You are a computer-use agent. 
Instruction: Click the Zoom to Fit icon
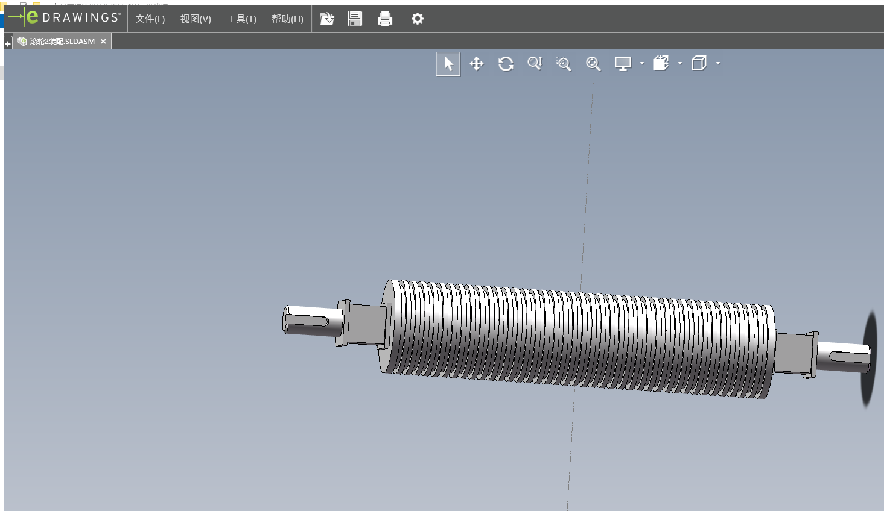pos(593,64)
